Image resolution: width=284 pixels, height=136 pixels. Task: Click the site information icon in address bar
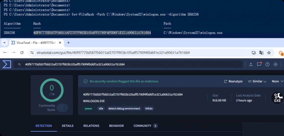(x=32, y=53)
